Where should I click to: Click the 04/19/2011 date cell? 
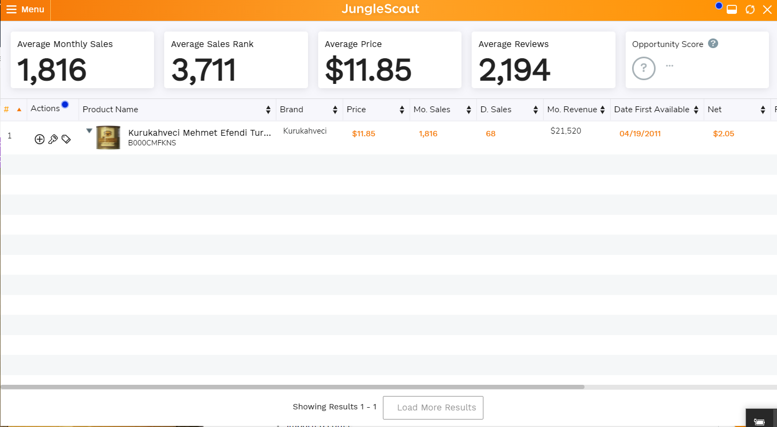click(x=640, y=134)
